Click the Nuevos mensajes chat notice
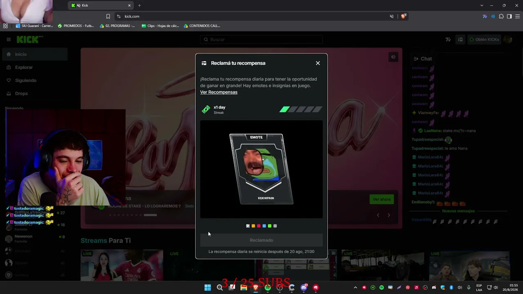 pyautogui.click(x=458, y=211)
